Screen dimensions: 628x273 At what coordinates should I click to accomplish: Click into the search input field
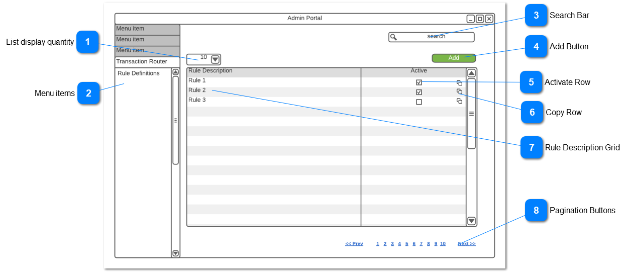click(x=436, y=37)
